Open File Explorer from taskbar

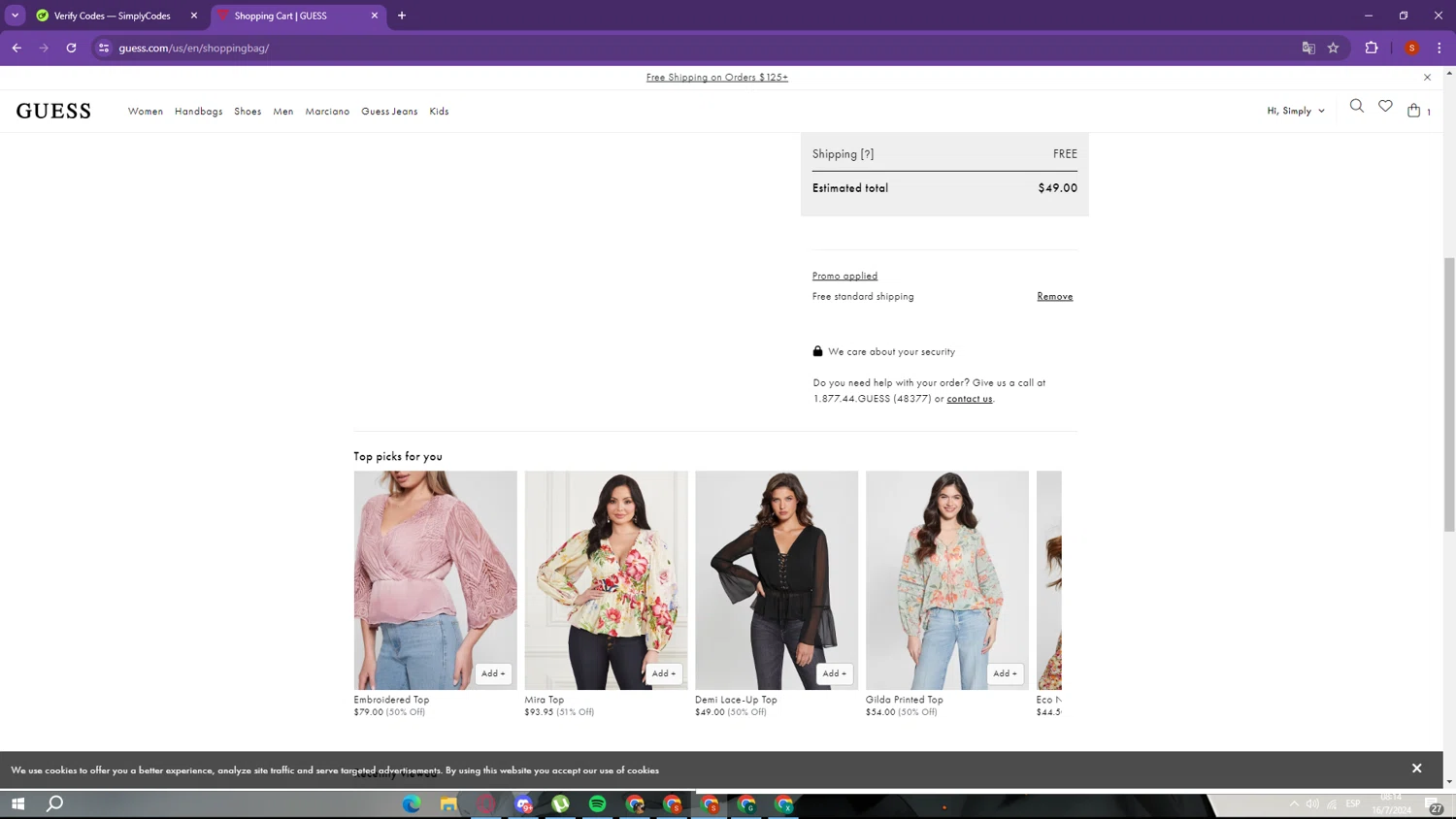pyautogui.click(x=448, y=803)
